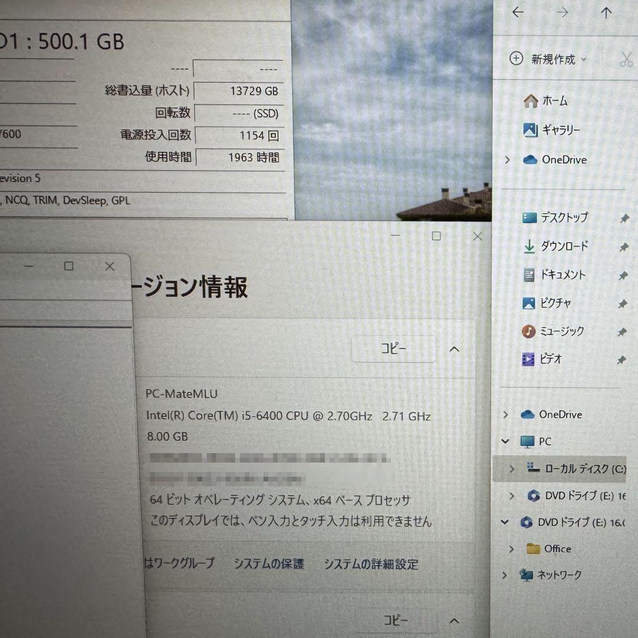This screenshot has width=638, height=638.
Task: Click the lower コピー button
Action: pyautogui.click(x=395, y=620)
